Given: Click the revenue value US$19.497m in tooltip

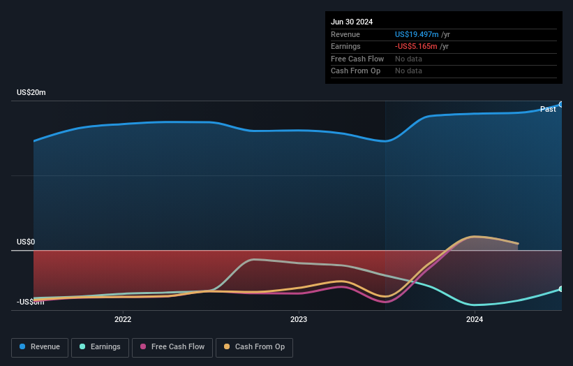Looking at the screenshot, I should [417, 34].
